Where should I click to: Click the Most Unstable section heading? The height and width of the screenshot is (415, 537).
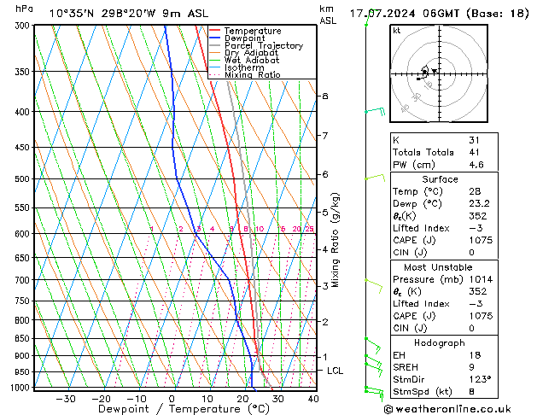point(438,267)
